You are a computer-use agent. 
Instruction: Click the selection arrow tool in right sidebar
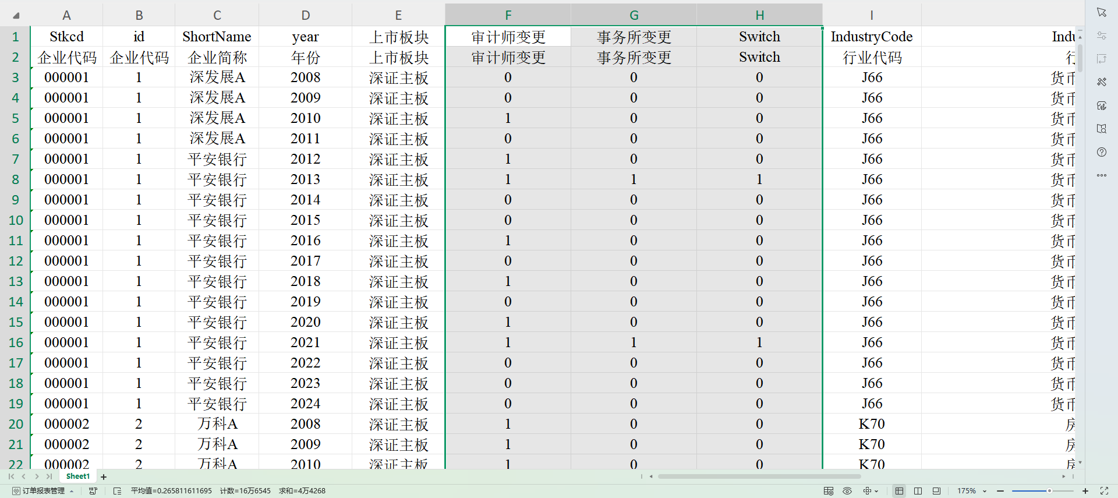click(x=1101, y=12)
